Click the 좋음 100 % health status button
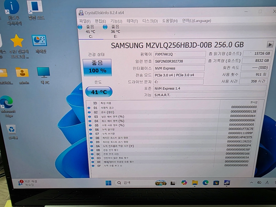Viewport: 276px width, 207px height. coord(97,68)
